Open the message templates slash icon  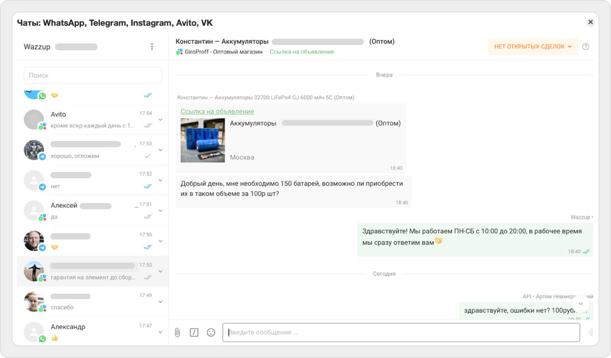click(x=194, y=332)
